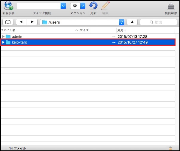180x151 pixels.
Task: Expand the keio-taro folder disclosure triangle
Action: 3,42
